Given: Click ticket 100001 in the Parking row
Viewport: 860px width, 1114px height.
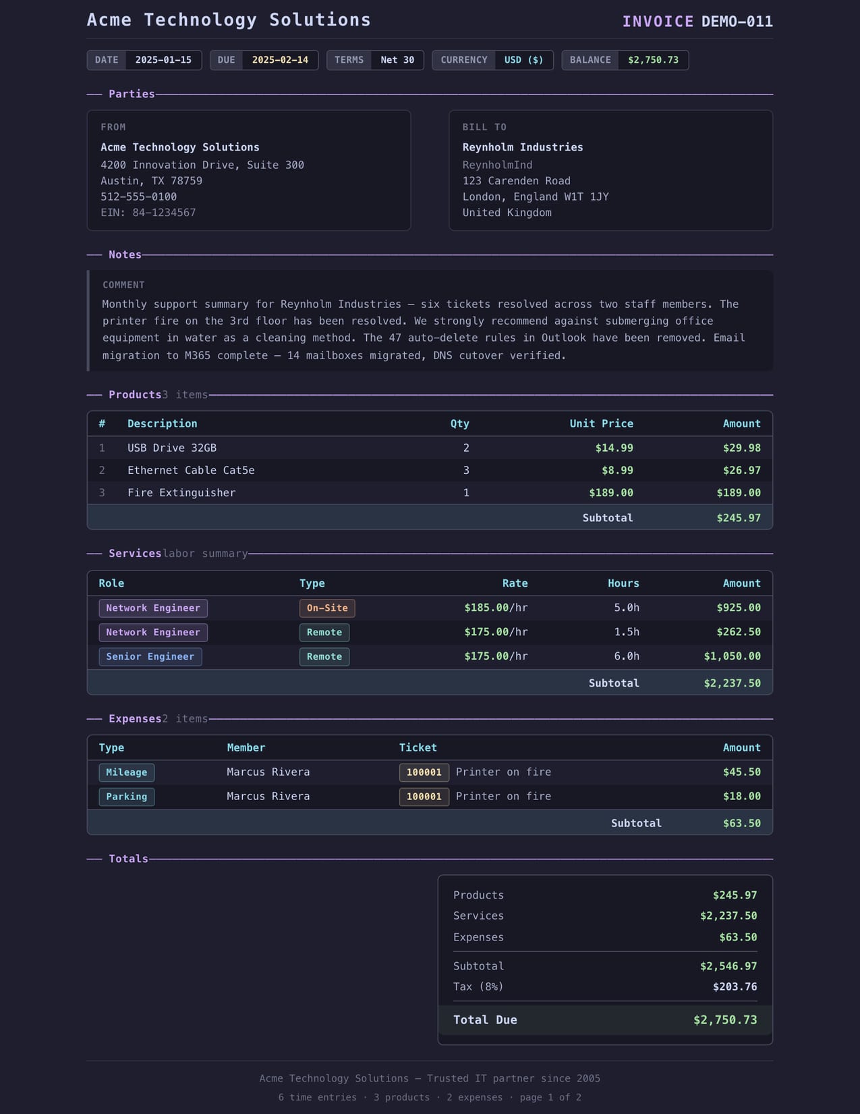Looking at the screenshot, I should pos(424,797).
